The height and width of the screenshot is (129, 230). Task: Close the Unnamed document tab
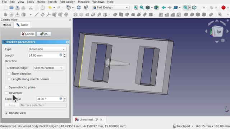[x=101, y=120]
